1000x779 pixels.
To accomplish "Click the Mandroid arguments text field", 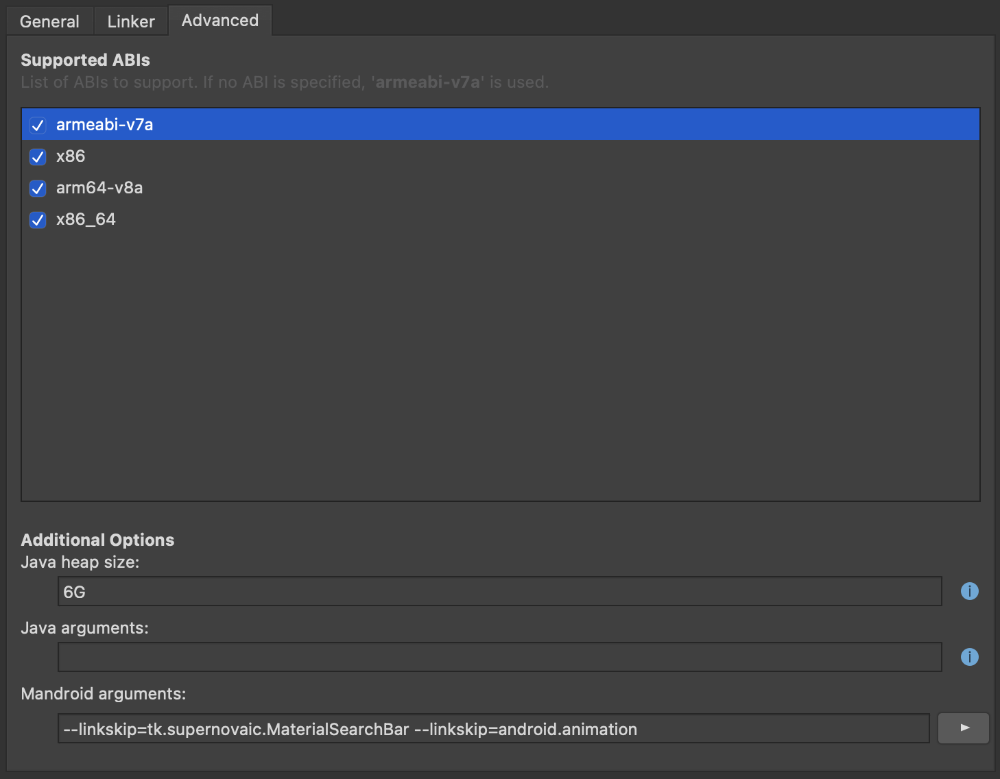I will (x=494, y=728).
